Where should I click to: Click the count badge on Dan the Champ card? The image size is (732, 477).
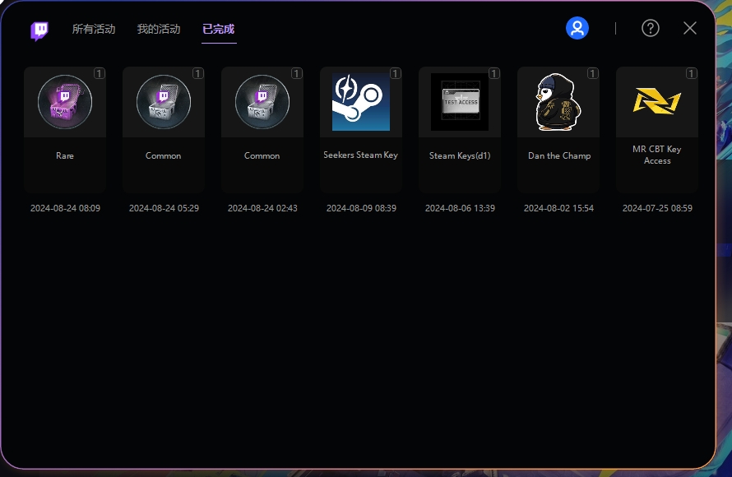[x=593, y=73]
